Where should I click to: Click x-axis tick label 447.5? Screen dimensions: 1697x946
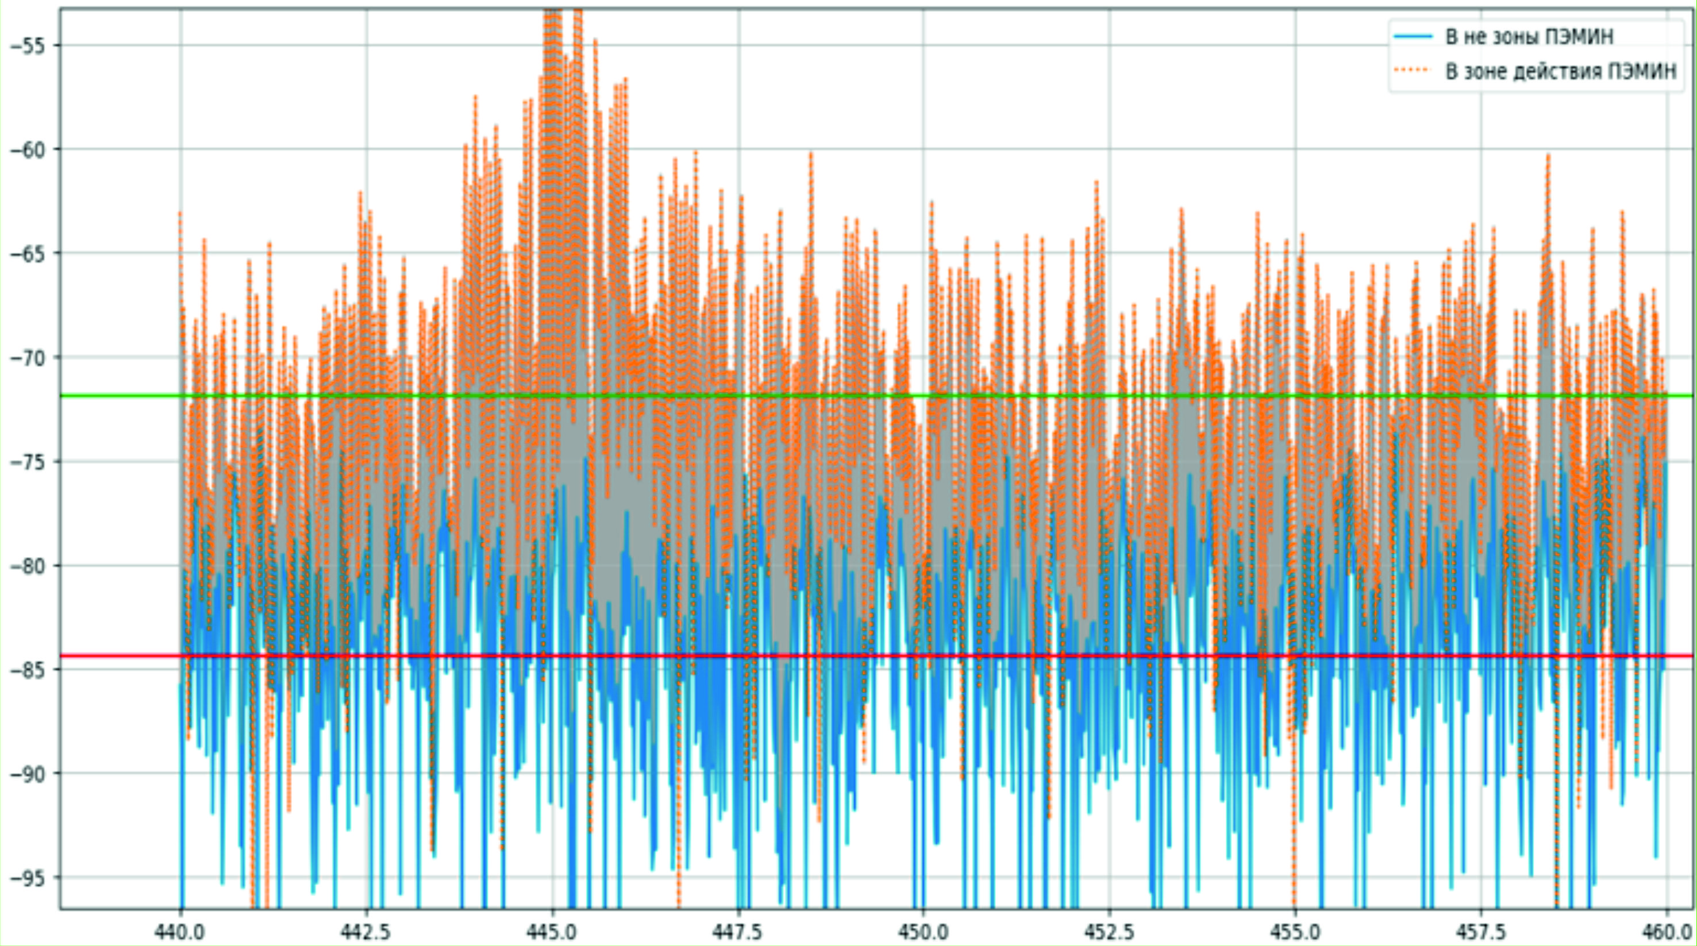(x=738, y=932)
